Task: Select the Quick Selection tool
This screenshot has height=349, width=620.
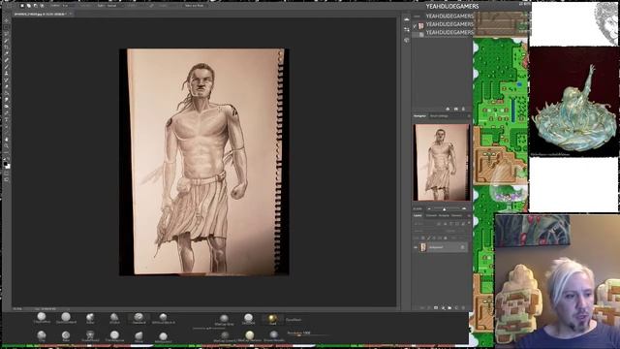Action: tap(6, 41)
